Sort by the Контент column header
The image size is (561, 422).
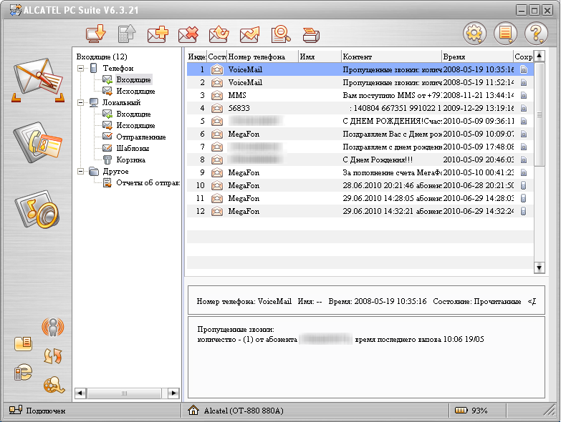tap(391, 57)
